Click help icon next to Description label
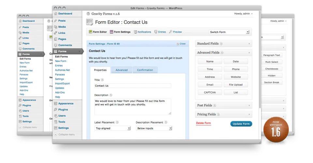The width and height of the screenshot is (313, 163). [x=111, y=95]
